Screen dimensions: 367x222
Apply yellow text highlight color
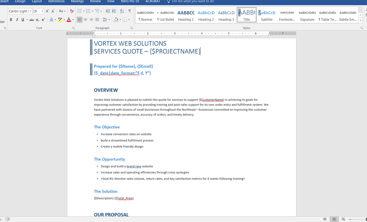[60, 20]
